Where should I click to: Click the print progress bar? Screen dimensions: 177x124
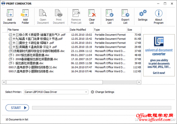click(101, 108)
